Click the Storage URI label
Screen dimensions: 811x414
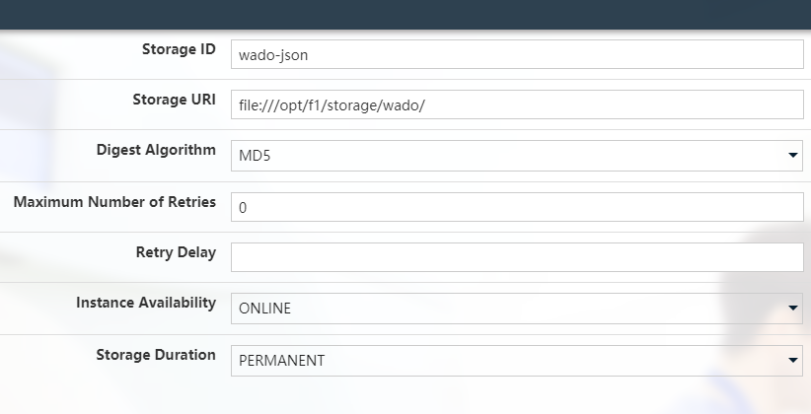coord(175,100)
